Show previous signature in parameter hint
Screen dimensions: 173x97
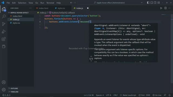[91, 56]
